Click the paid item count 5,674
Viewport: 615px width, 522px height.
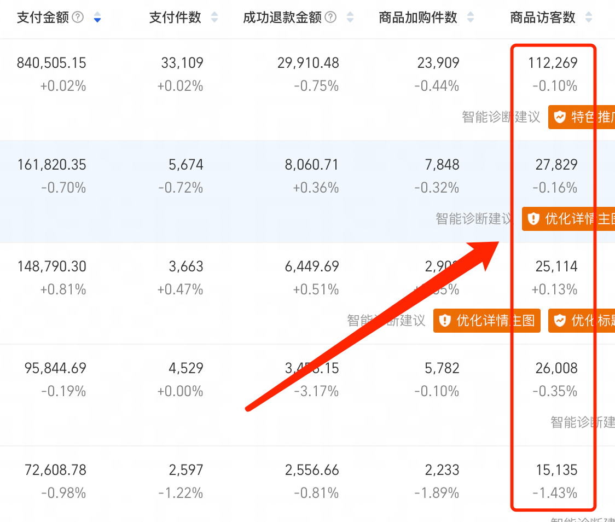pos(186,165)
